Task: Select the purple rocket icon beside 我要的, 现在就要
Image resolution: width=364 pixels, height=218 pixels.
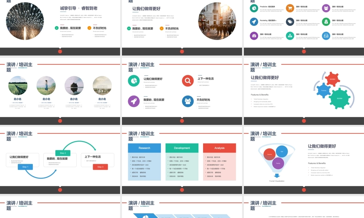Action: coord(134,101)
